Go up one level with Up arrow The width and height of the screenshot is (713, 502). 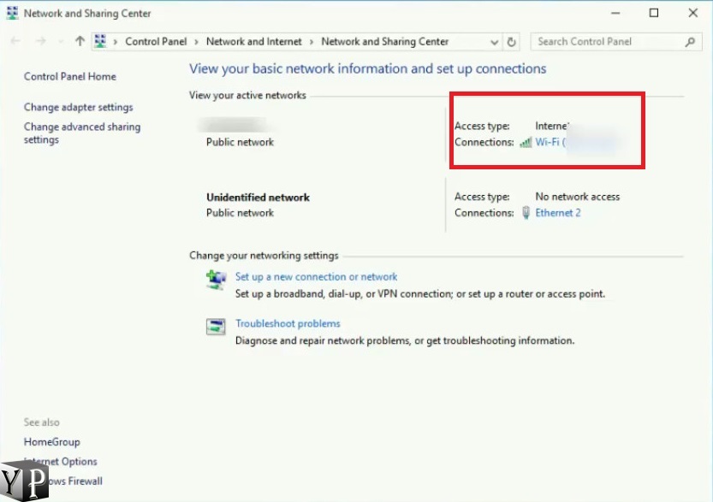(80, 41)
